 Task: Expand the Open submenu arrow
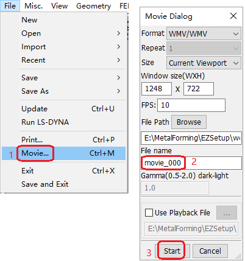(x=119, y=33)
